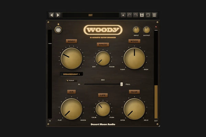The height and width of the screenshot is (137, 206).
Task: Switch the A/B compare state button
Action: pyautogui.click(x=123, y=15)
